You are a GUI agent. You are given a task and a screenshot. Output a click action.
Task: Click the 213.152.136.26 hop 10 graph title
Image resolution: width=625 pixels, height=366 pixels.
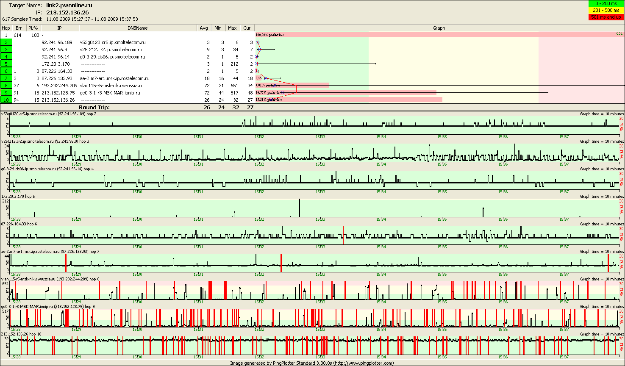[21, 334]
